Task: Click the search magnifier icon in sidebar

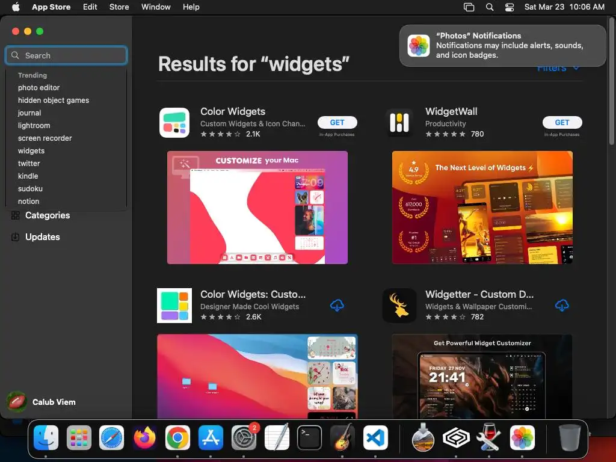Action: (15, 55)
